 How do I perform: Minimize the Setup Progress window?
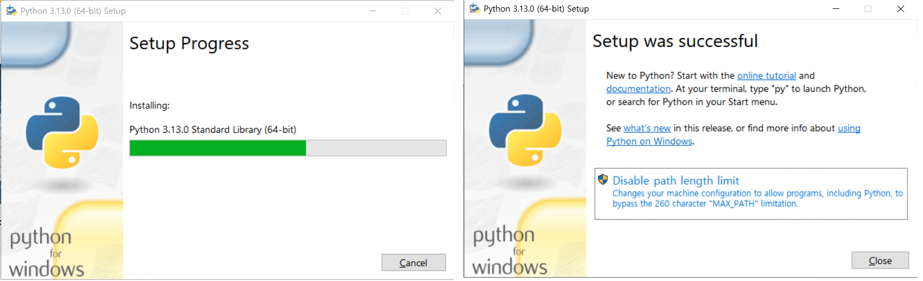373,11
